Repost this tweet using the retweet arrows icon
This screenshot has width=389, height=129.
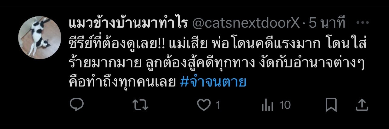[141, 105]
